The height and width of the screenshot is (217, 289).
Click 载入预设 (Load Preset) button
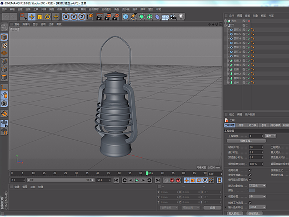pos(235,213)
